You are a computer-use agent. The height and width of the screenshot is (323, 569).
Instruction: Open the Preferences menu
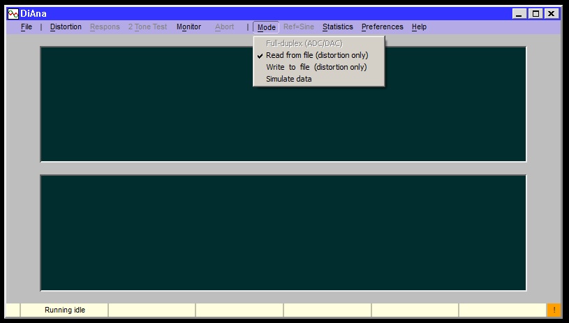tap(382, 27)
